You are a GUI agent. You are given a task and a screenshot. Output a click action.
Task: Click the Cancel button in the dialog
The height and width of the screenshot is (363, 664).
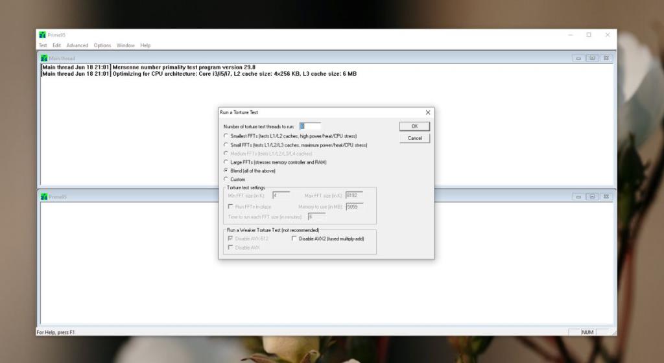click(415, 138)
